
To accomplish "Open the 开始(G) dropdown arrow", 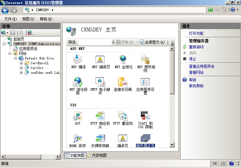I will coord(137,42).
